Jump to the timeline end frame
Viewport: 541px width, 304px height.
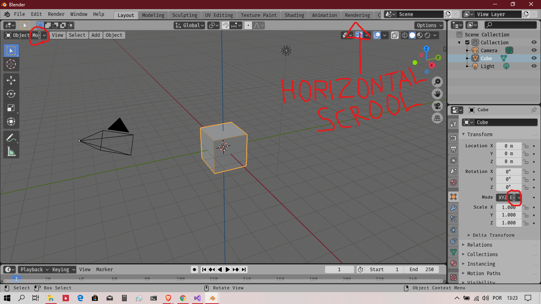[x=244, y=270]
